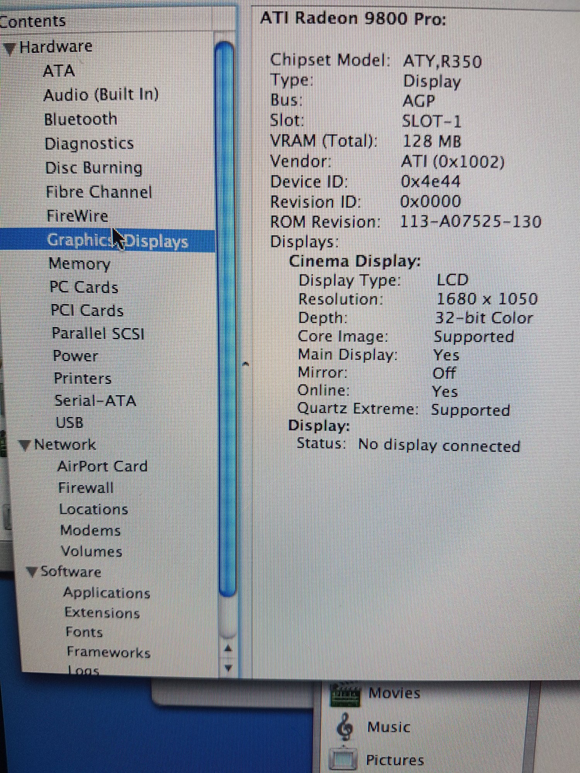580x773 pixels.
Task: Click the AGP bus value
Action: coord(419,101)
